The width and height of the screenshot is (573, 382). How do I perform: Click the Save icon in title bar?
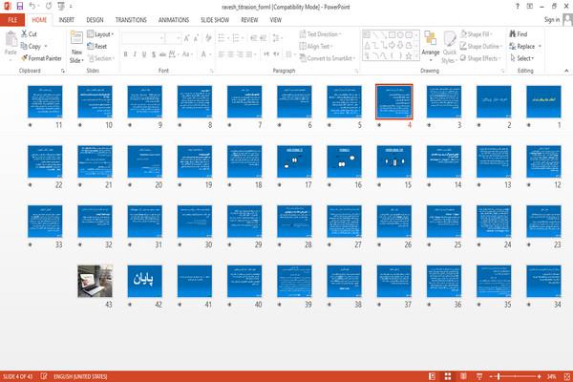(x=20, y=7)
